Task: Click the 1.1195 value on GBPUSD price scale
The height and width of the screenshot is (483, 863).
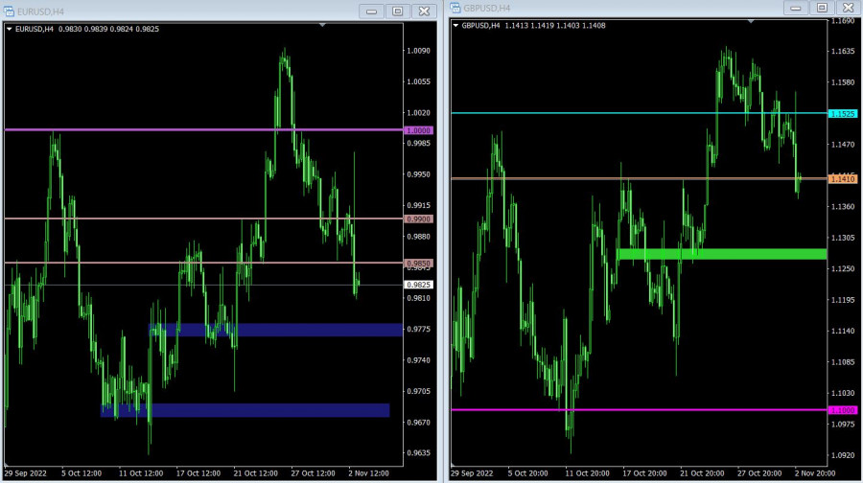Action: tap(843, 300)
